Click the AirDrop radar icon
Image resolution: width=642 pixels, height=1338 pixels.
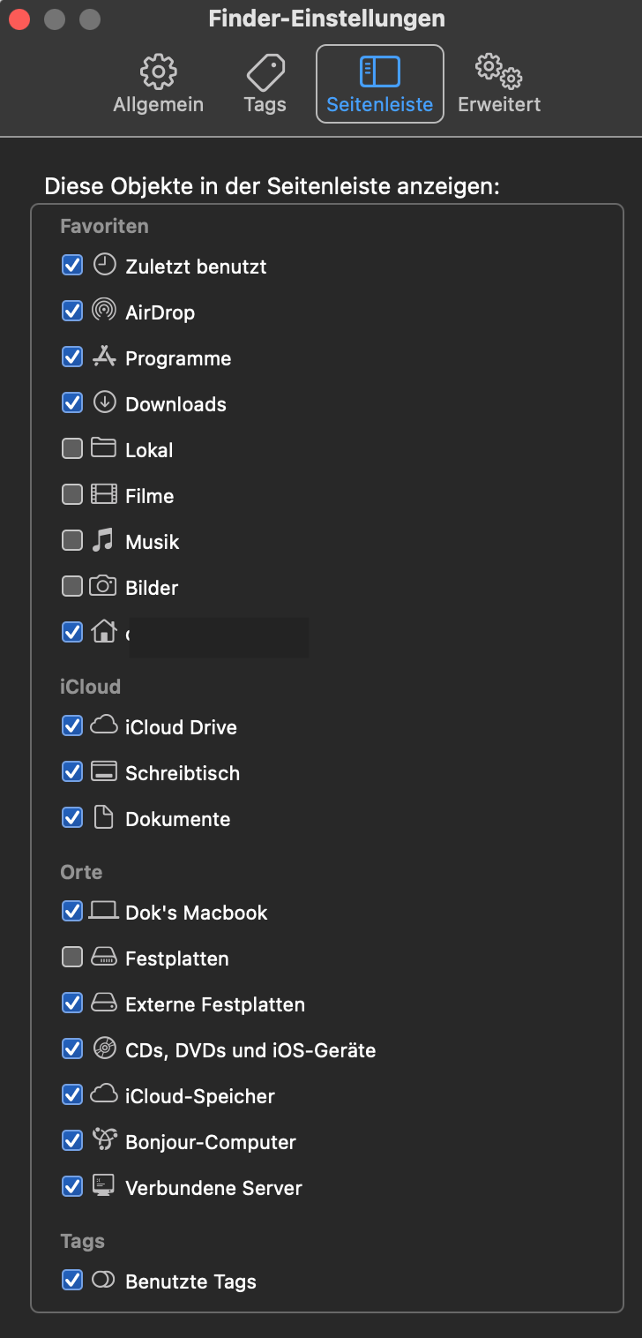point(104,311)
